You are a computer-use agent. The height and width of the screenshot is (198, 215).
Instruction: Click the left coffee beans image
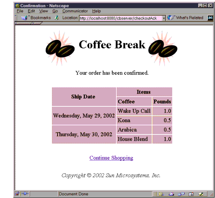coord(60,48)
